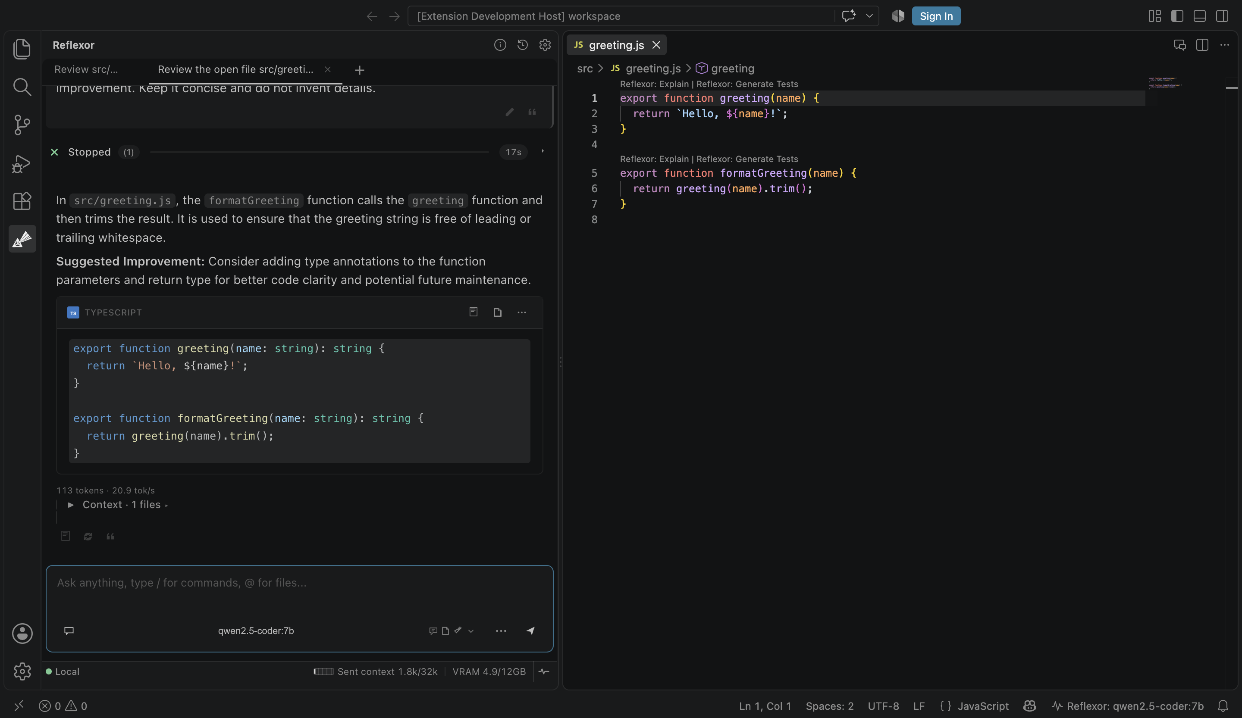Insert TypeScript code block into new file

pos(497,312)
